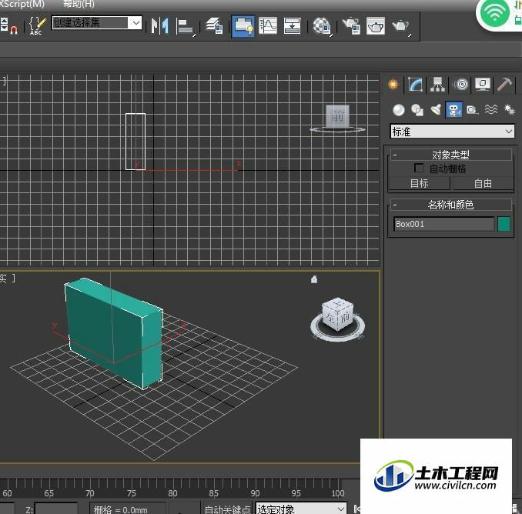The height and width of the screenshot is (514, 522).
Task: Open the Material Editor icon
Action: point(322,26)
